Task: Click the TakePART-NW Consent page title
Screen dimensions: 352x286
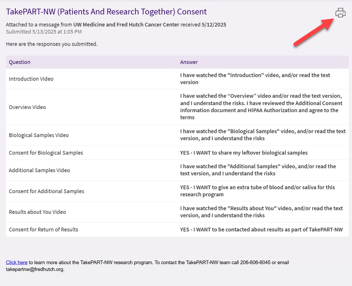Action: 106,12
